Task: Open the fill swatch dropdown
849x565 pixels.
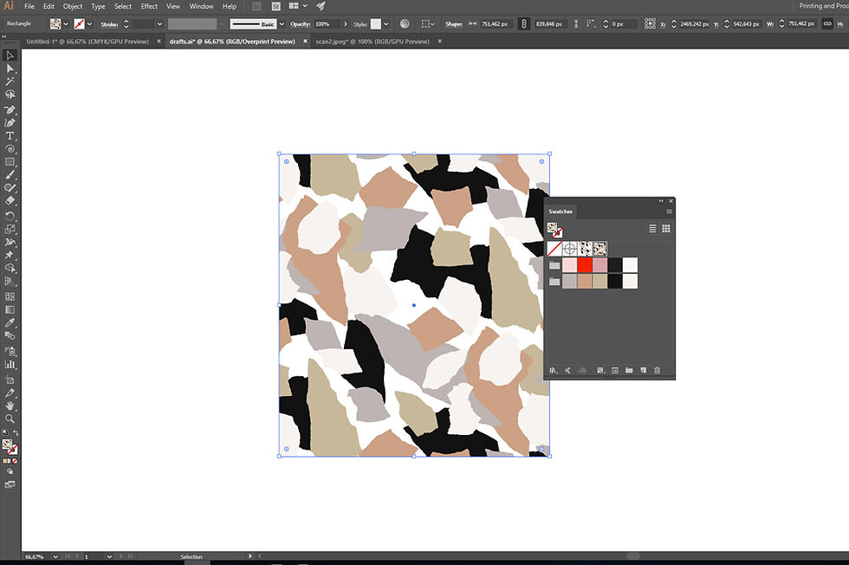Action: 66,24
